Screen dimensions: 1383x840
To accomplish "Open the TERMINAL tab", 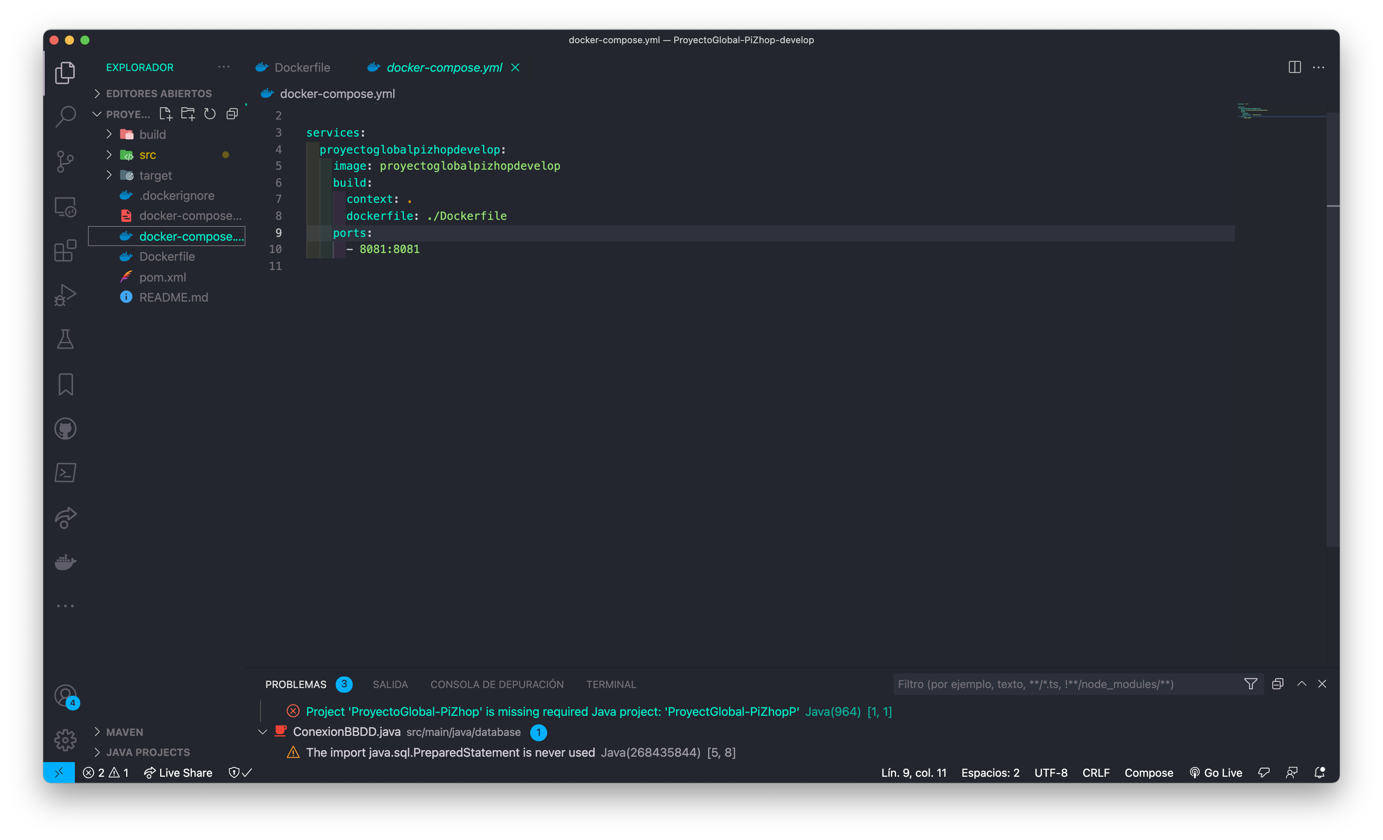I will tap(611, 684).
